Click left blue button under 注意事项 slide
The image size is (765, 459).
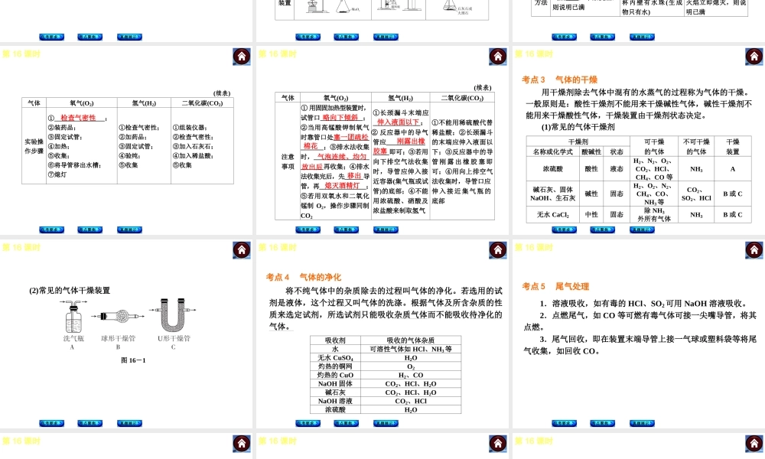click(x=308, y=229)
